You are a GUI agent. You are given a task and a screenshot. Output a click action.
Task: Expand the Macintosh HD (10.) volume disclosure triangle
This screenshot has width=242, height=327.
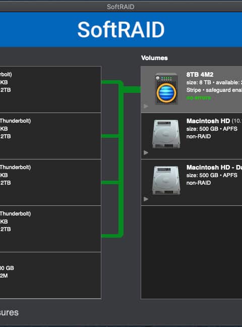point(146,153)
